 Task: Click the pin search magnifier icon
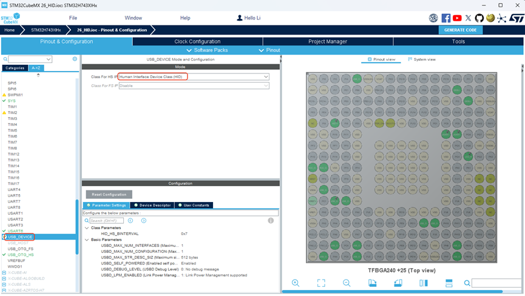click(x=467, y=283)
